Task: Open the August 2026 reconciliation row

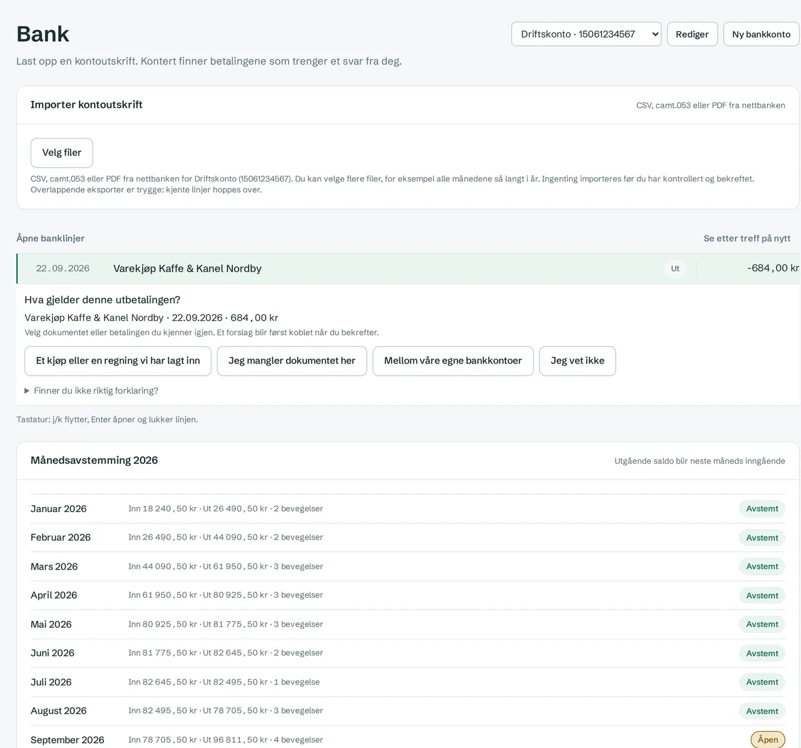Action: point(408,711)
